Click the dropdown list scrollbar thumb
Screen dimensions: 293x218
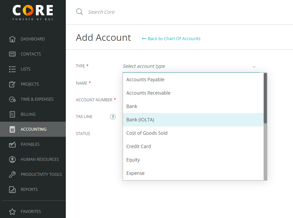(x=265, y=98)
